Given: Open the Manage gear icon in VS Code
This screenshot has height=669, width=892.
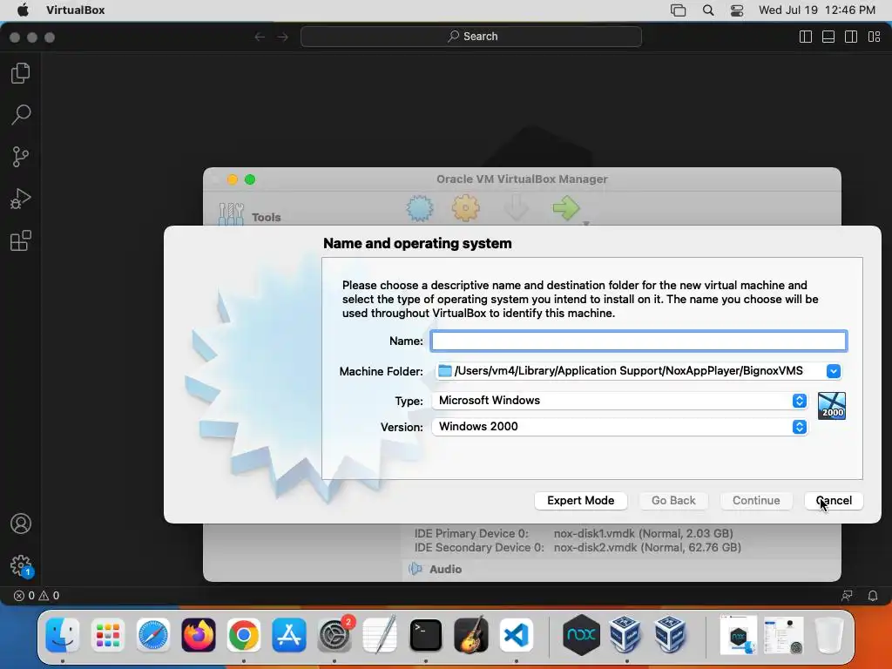Looking at the screenshot, I should 21,565.
